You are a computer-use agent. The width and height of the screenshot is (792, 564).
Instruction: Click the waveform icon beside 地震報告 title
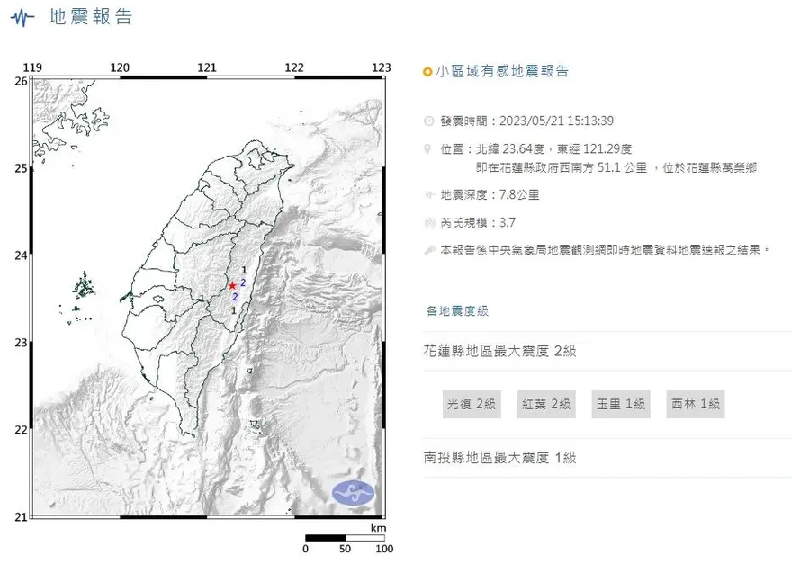(29, 17)
